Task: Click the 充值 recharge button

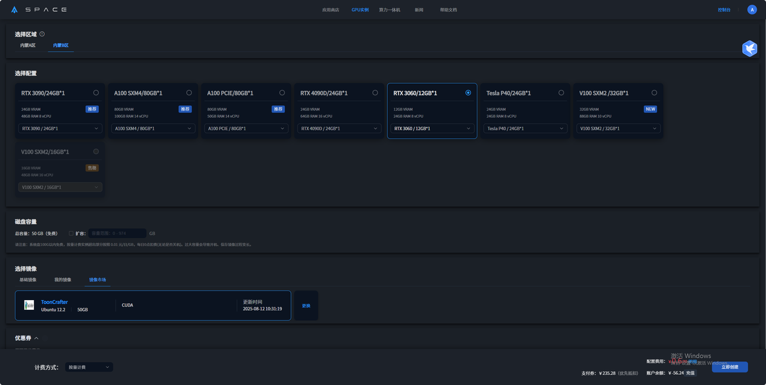Action: click(691, 372)
